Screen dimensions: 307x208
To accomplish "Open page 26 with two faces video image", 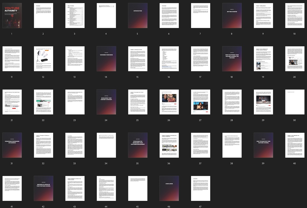I will (169, 102).
